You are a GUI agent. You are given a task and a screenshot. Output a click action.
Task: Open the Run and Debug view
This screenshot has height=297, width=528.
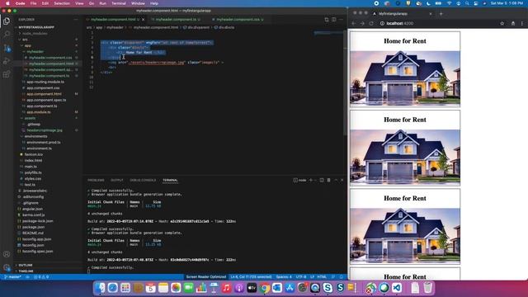(7, 61)
